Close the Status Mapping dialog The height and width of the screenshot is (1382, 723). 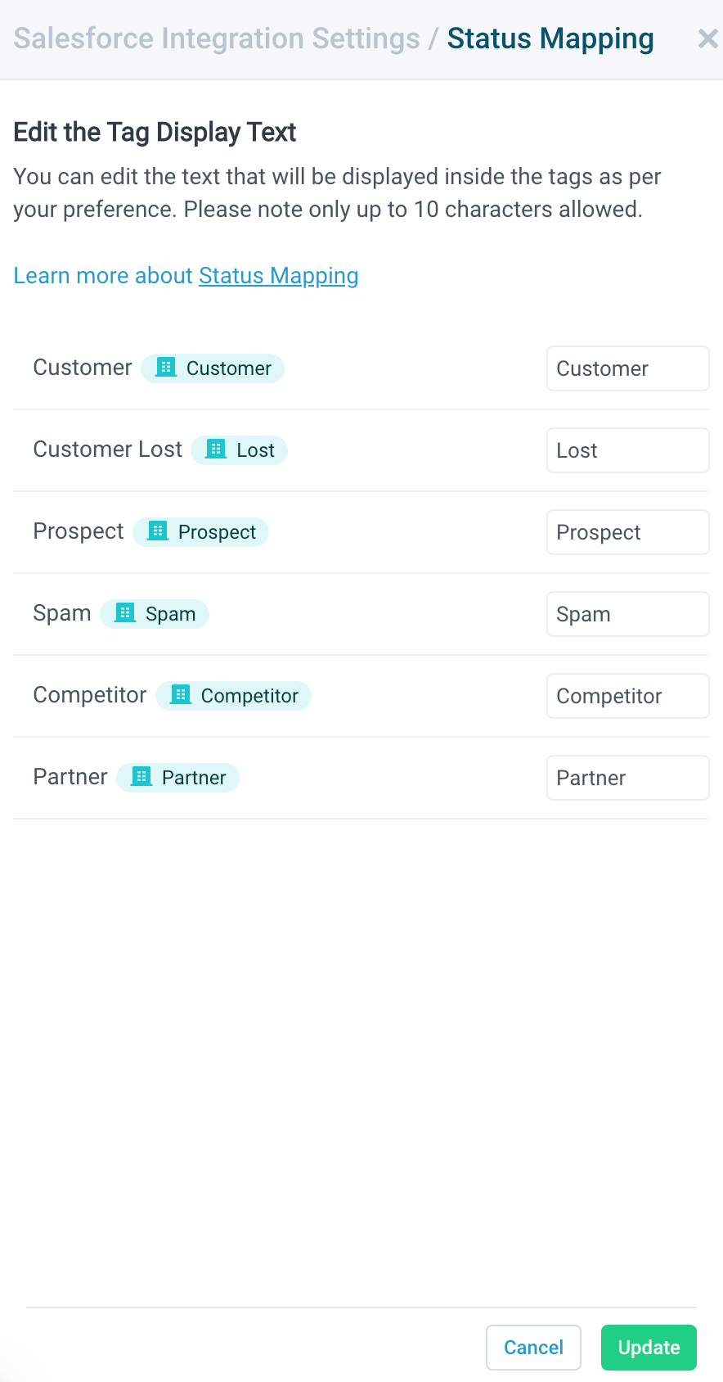[707, 38]
